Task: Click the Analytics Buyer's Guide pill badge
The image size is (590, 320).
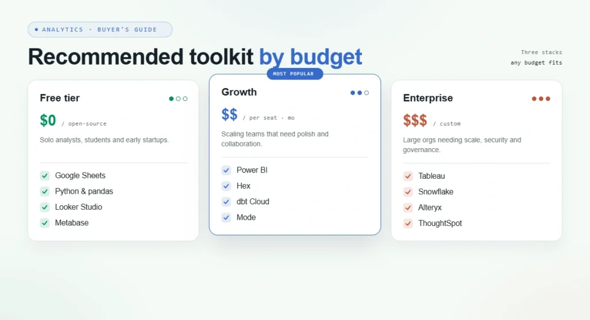Action: pos(100,29)
